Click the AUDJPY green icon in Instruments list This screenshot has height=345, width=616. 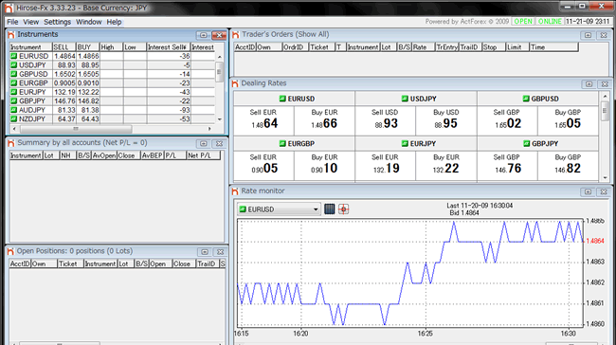point(14,110)
